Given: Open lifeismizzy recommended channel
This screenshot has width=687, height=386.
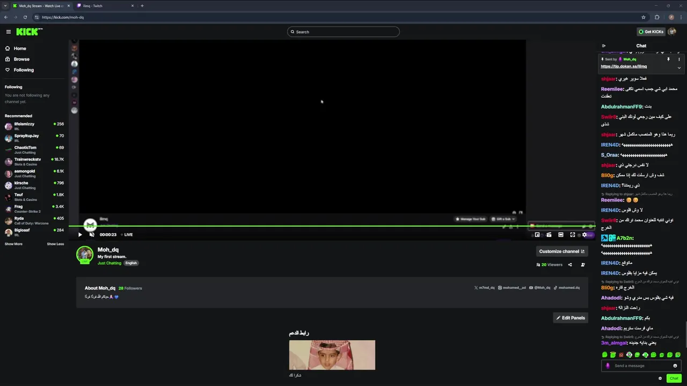Looking at the screenshot, I should tap(34, 126).
